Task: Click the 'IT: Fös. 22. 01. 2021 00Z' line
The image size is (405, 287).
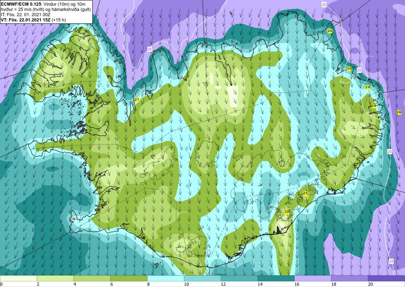Action: pos(26,15)
